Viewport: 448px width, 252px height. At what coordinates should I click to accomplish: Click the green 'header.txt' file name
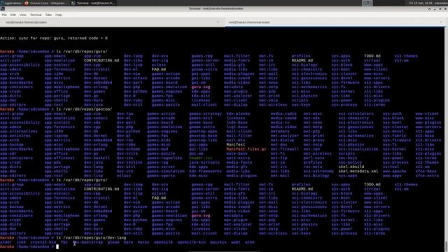click(201, 158)
